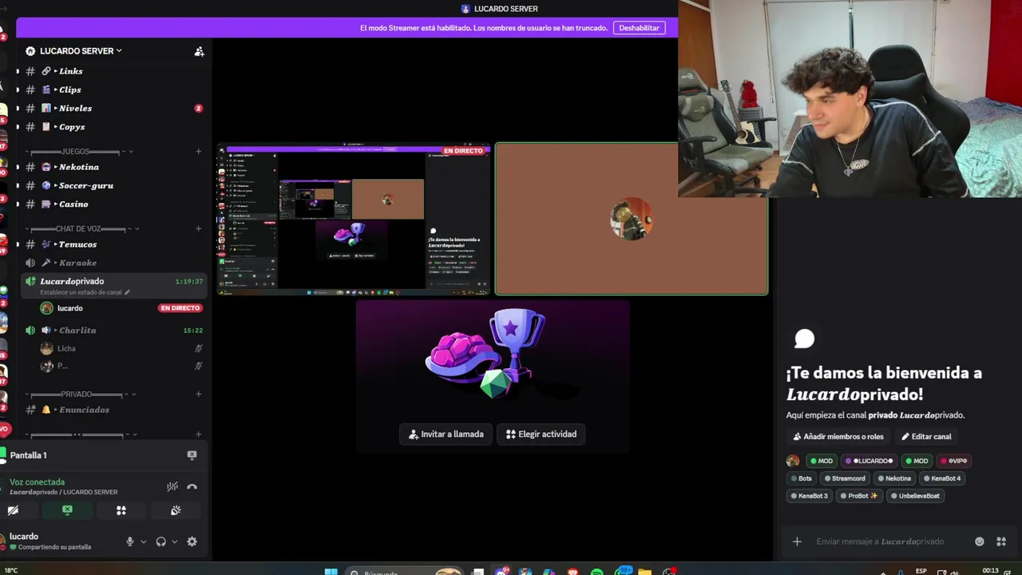The height and width of the screenshot is (575, 1022).
Task: Stop streaming with the Pantalla 1 screen icon
Action: click(192, 455)
